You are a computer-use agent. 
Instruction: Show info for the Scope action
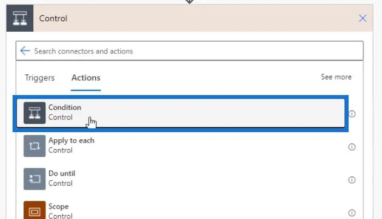click(x=352, y=213)
